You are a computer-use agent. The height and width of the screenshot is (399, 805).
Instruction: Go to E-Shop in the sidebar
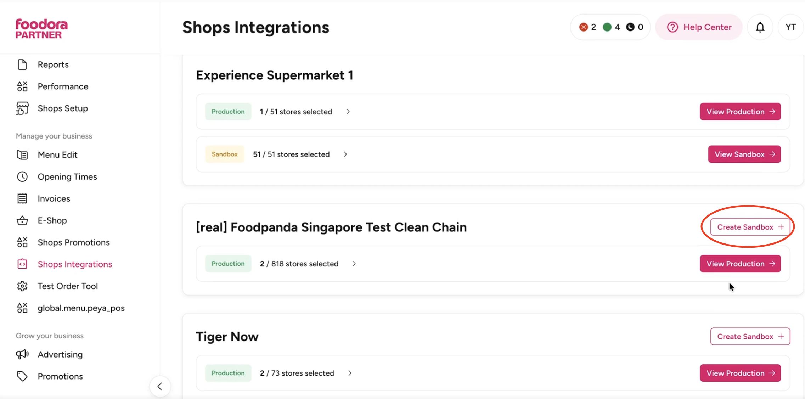tap(52, 220)
